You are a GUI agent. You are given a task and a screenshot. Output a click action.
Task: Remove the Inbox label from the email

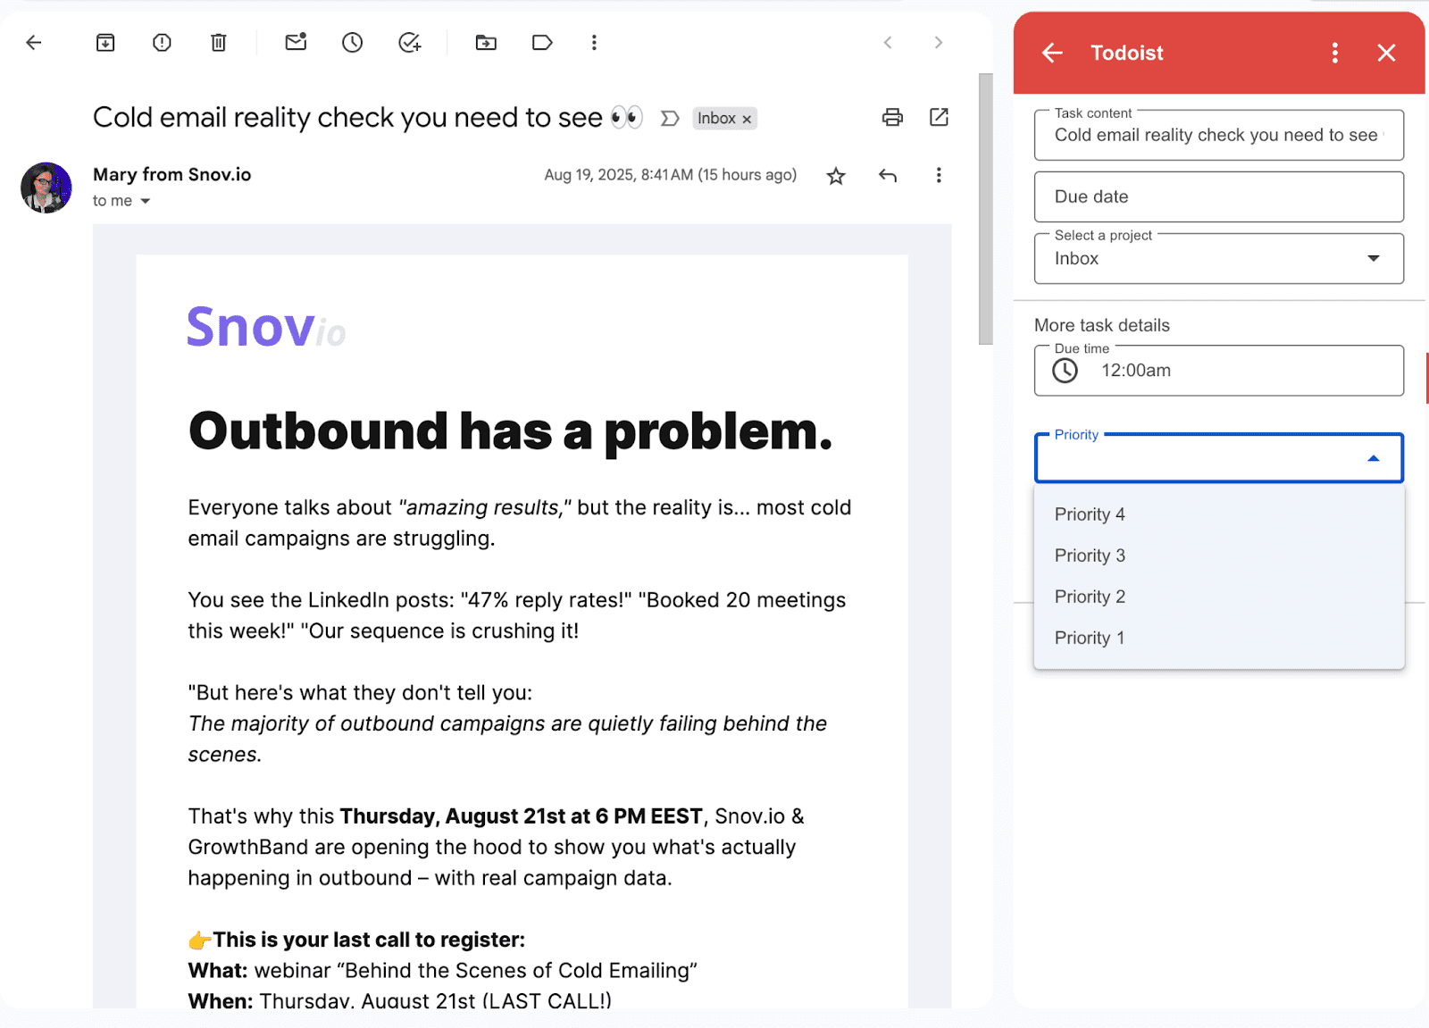[748, 119]
